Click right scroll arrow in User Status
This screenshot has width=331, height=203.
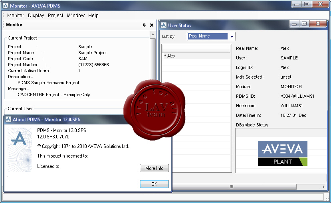point(323,187)
